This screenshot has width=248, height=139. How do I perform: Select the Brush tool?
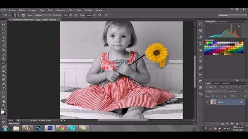[x=3, y=54]
